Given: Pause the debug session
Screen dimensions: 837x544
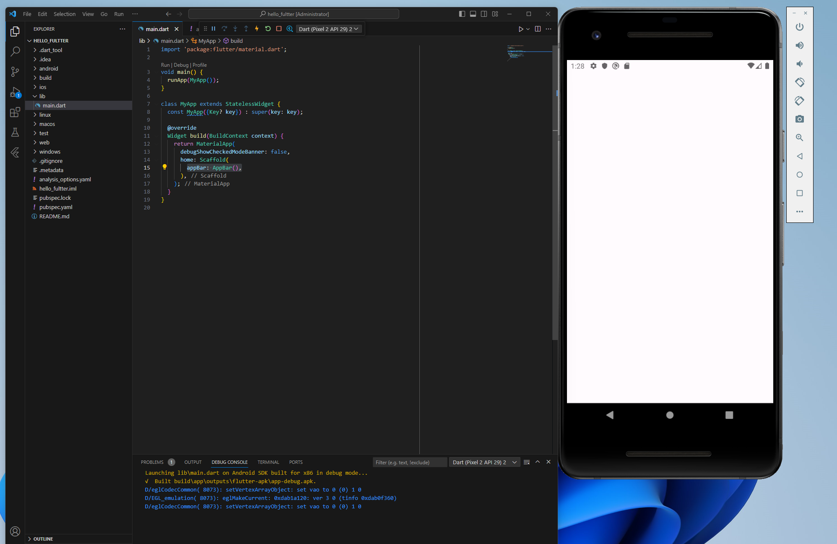Looking at the screenshot, I should (213, 29).
